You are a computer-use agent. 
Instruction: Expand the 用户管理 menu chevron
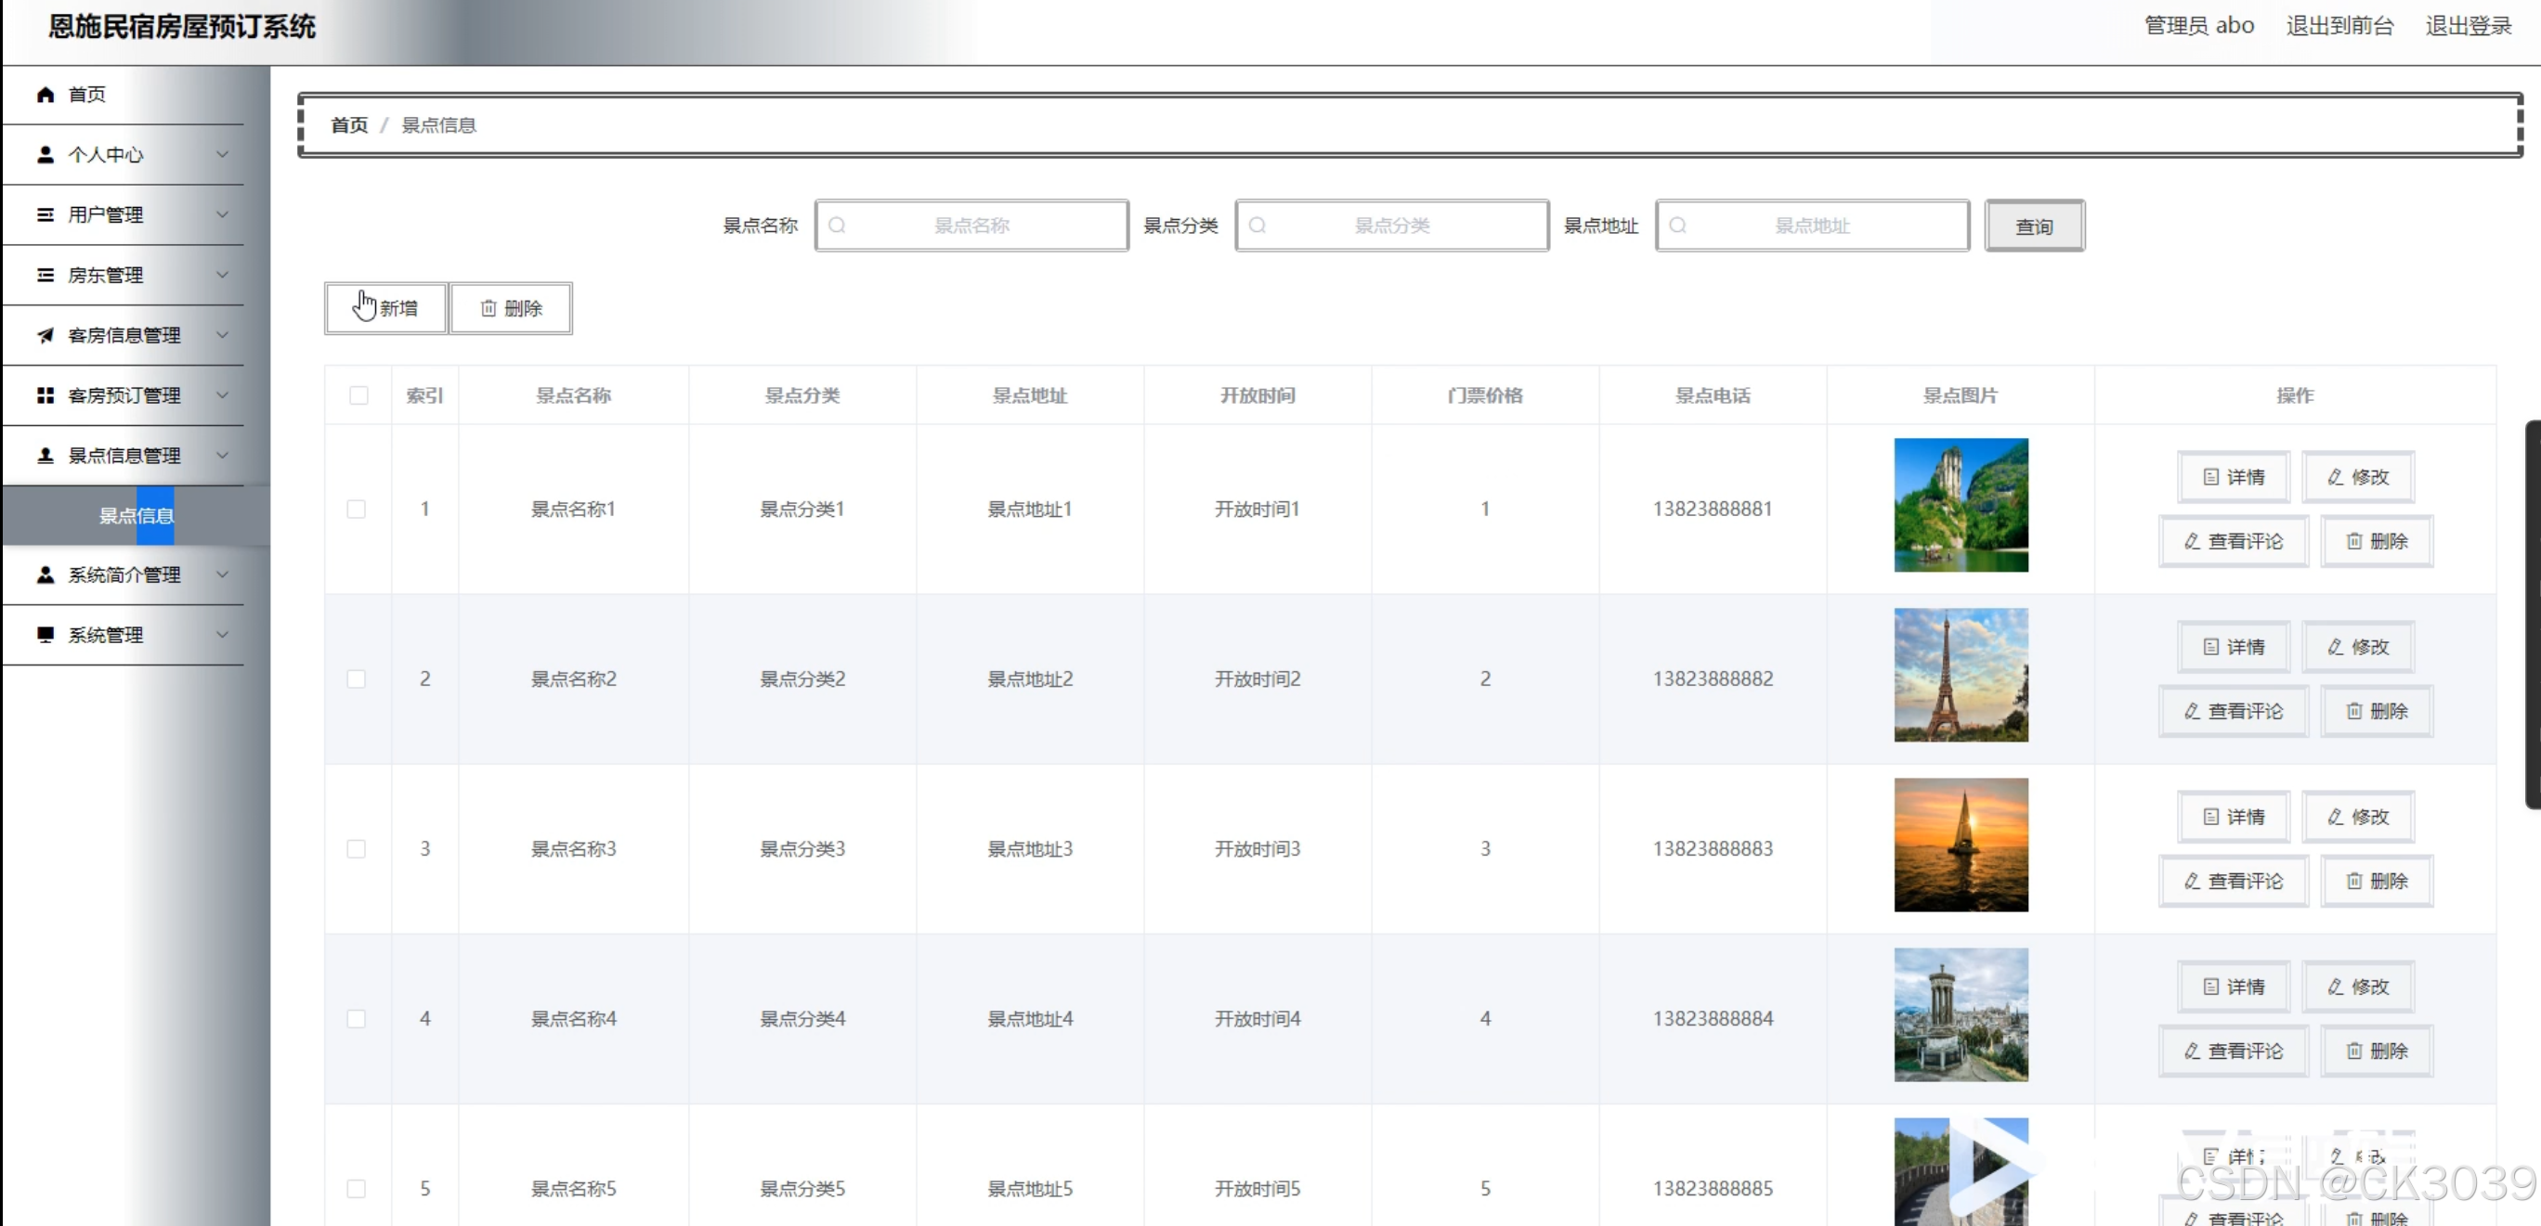(222, 214)
